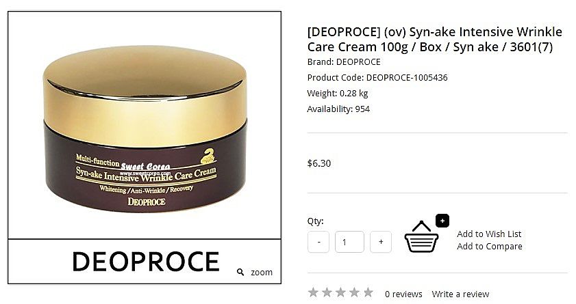Screen dimensions: 576x304
Task: Click the magnifier zoom icon
Action: [x=240, y=272]
